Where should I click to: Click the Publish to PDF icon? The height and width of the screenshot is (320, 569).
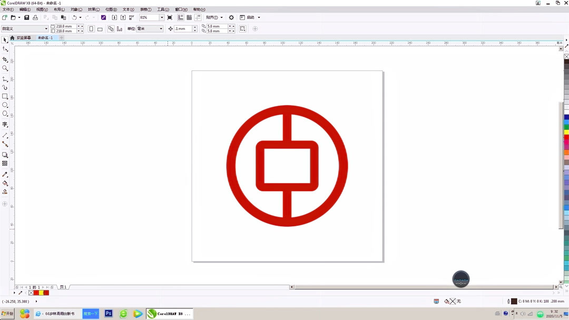click(131, 17)
